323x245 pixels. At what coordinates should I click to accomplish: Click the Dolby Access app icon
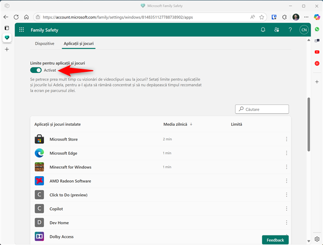click(x=39, y=237)
